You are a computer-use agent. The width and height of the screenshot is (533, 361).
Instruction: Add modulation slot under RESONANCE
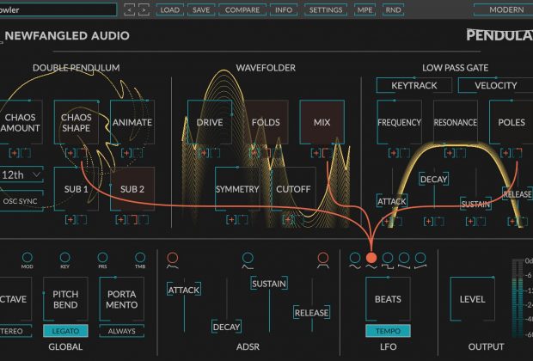(450, 153)
